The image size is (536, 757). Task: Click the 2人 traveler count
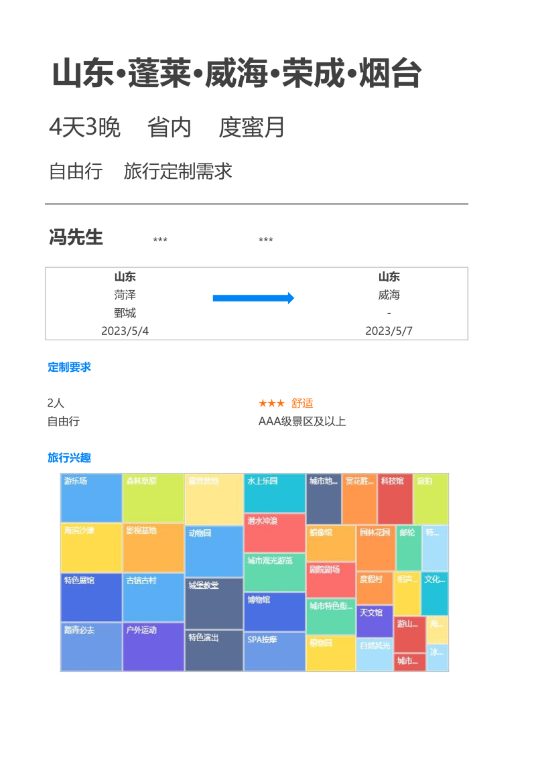pos(56,403)
